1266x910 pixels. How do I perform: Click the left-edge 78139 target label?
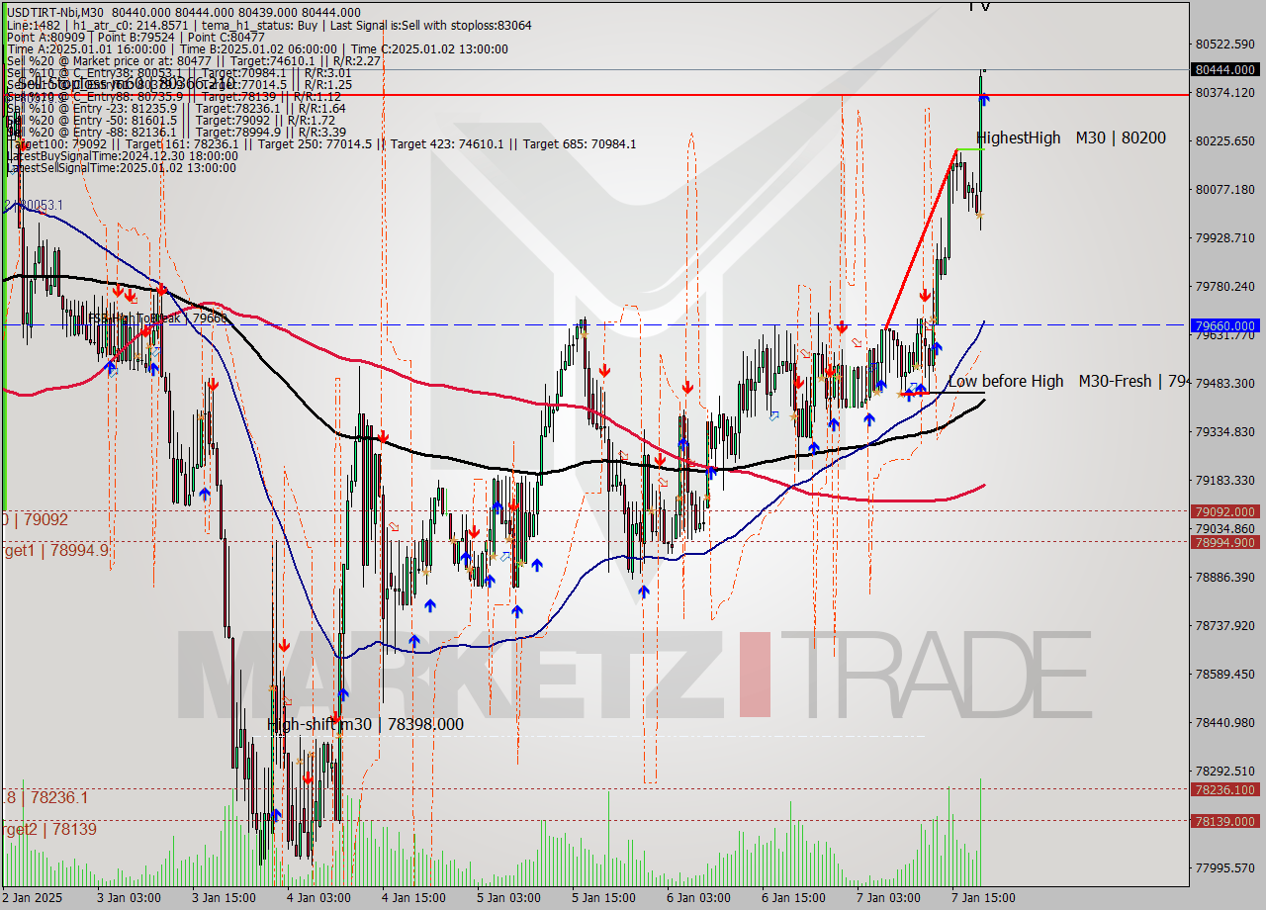48,829
